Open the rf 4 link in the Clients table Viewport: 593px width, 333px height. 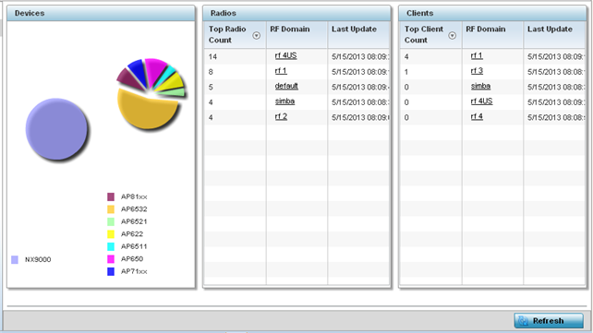coord(477,116)
